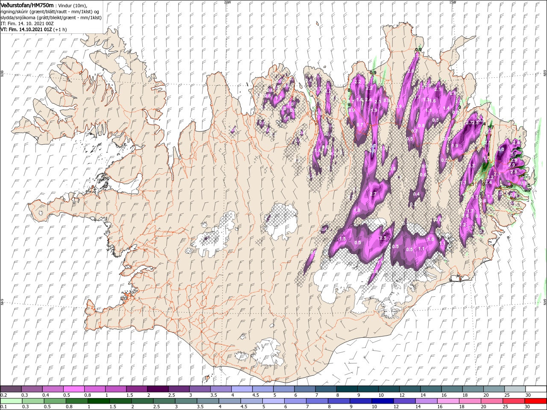547x410 pixels.
Task: Click the 4.0 precipitation value on map
Action: [x=501, y=150]
